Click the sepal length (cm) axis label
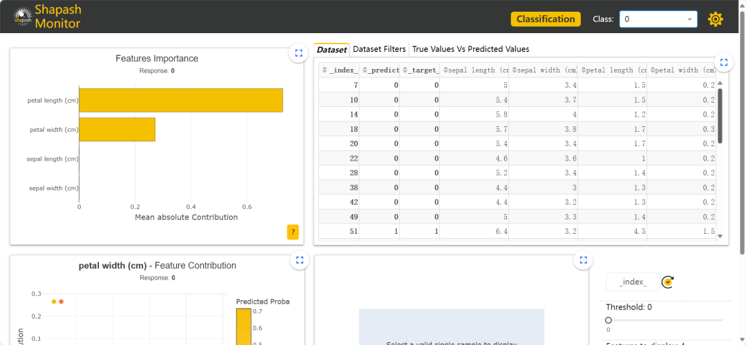This screenshot has height=345, width=746. (x=52, y=159)
